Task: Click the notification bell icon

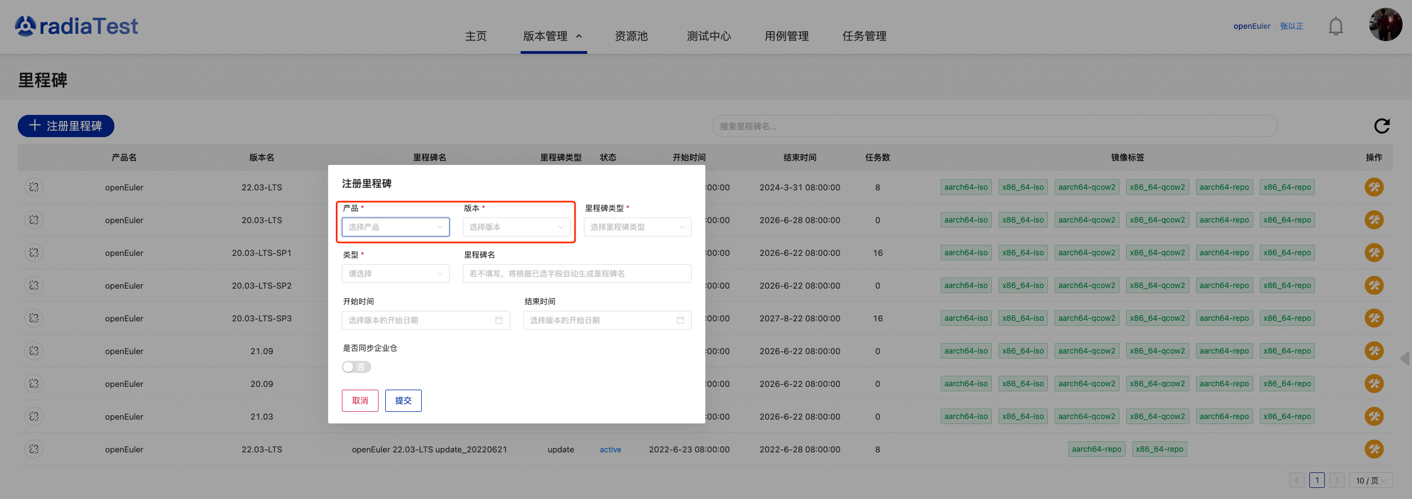Action: point(1335,26)
